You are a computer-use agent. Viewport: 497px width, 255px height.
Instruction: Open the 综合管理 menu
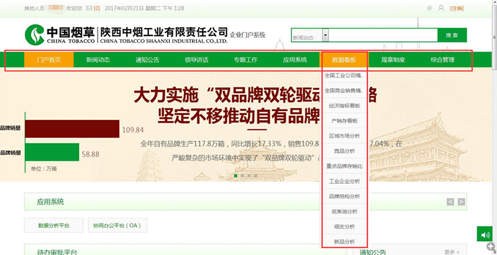pyautogui.click(x=442, y=60)
